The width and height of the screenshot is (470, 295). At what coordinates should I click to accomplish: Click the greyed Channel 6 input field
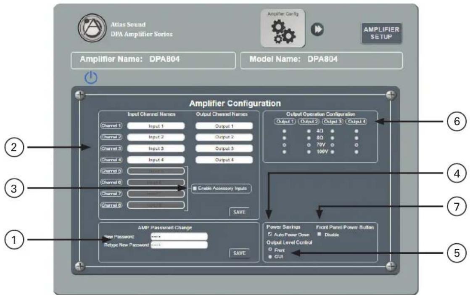tap(156, 183)
